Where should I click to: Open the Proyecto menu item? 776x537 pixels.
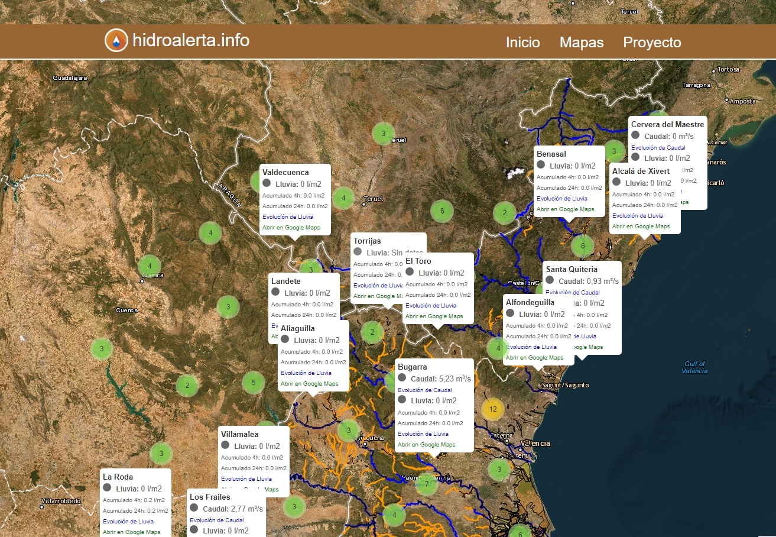(652, 43)
